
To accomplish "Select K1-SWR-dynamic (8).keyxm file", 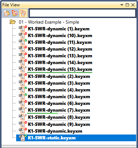I will pyautogui.click(x=59, y=117).
